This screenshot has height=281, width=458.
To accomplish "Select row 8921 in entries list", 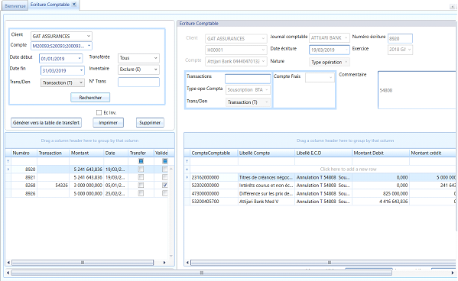I will click(88, 177).
